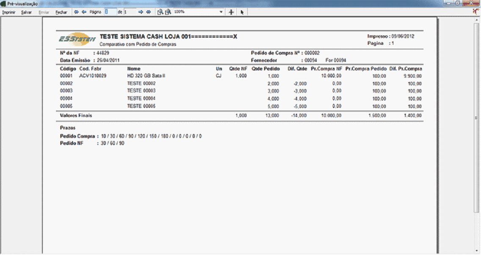The width and height of the screenshot is (481, 255).
Task: Select the pan/move cross-arrow tool
Action: [x=231, y=12]
